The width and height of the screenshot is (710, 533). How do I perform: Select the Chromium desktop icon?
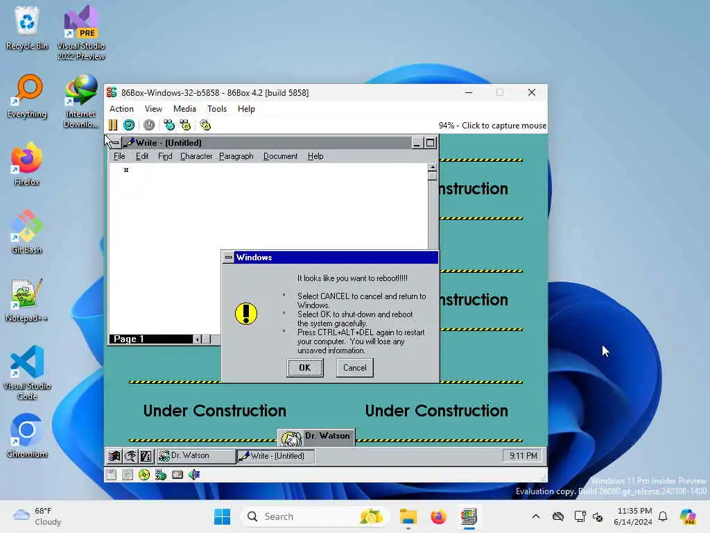(27, 436)
